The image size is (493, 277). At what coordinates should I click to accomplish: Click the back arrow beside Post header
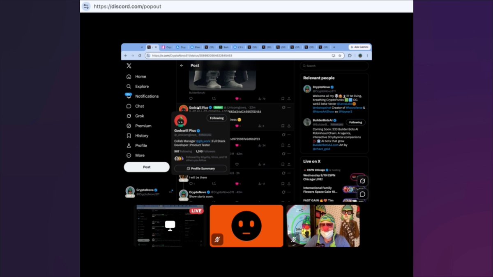[182, 65]
